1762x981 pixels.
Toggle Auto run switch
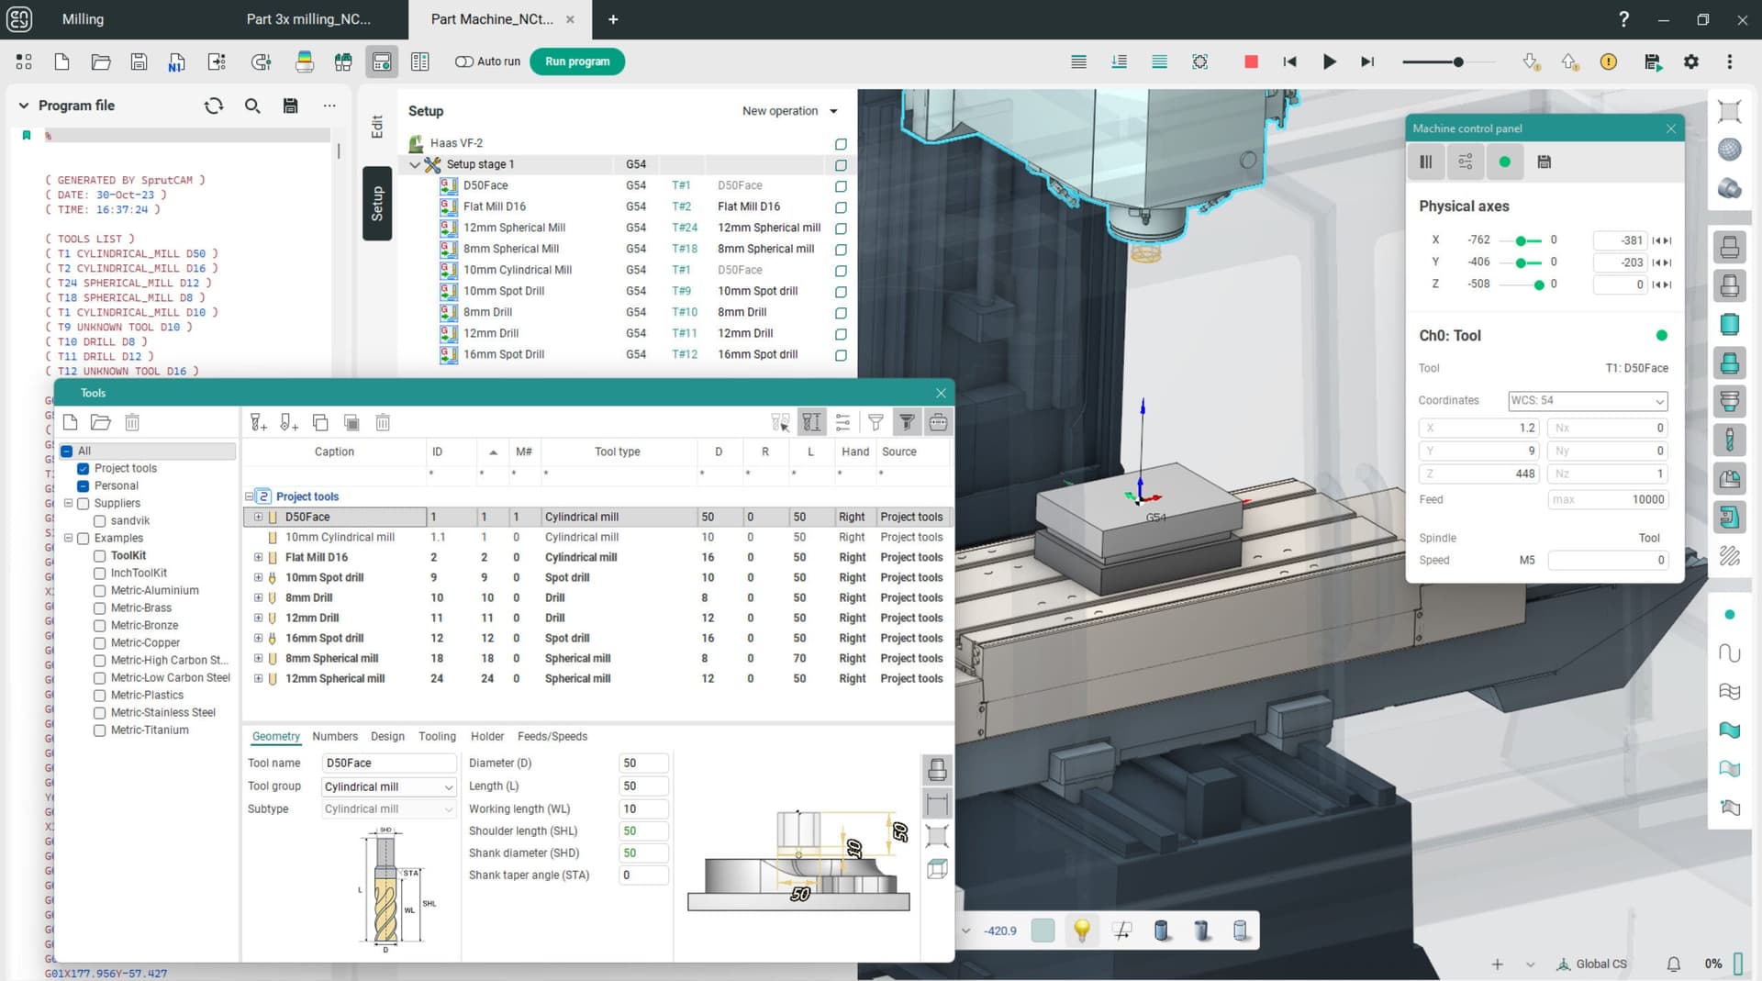click(x=465, y=61)
